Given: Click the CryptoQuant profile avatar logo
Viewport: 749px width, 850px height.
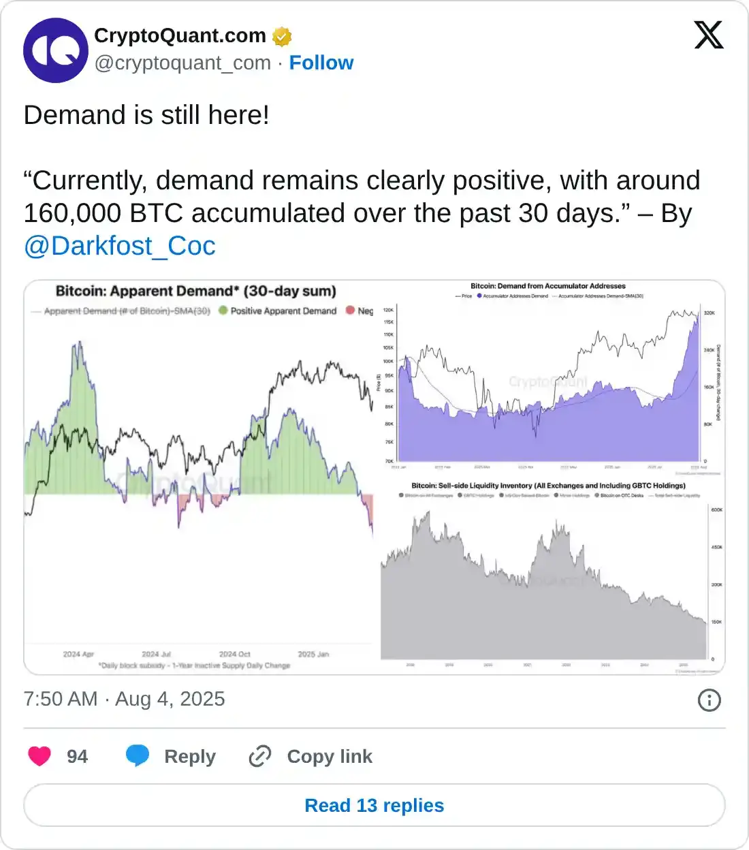Looking at the screenshot, I should pyautogui.click(x=55, y=50).
